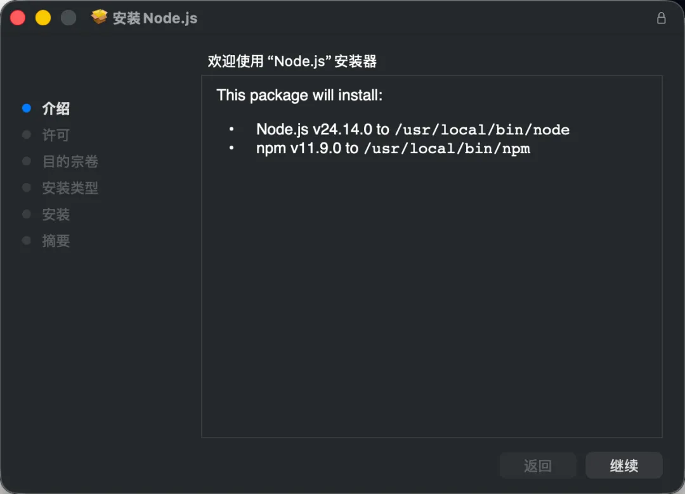Select the 摘要 step label

(x=56, y=241)
